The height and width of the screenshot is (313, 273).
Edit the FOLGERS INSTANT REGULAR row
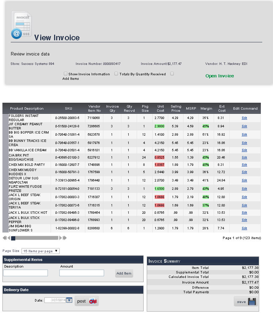(x=244, y=118)
